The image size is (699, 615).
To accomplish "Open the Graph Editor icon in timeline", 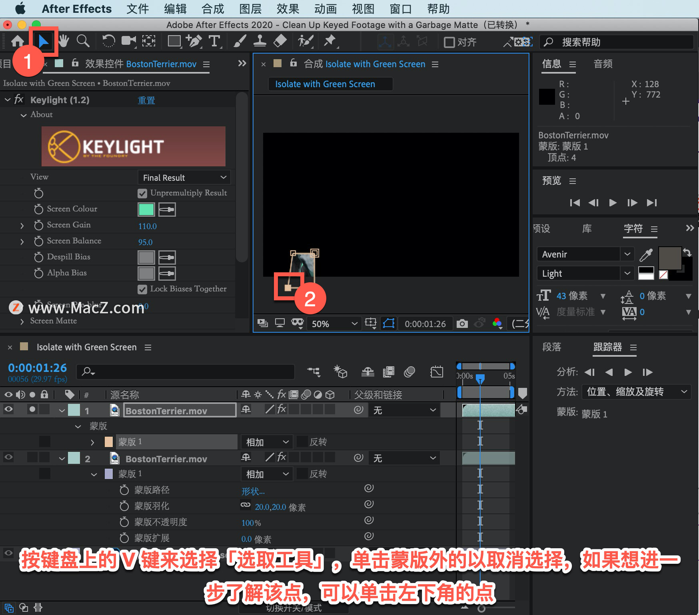I will point(437,372).
